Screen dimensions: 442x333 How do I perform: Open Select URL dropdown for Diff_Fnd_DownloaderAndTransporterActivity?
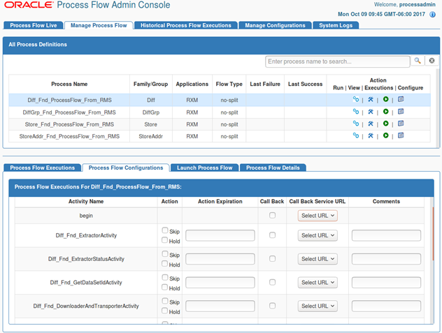pyautogui.click(x=318, y=306)
